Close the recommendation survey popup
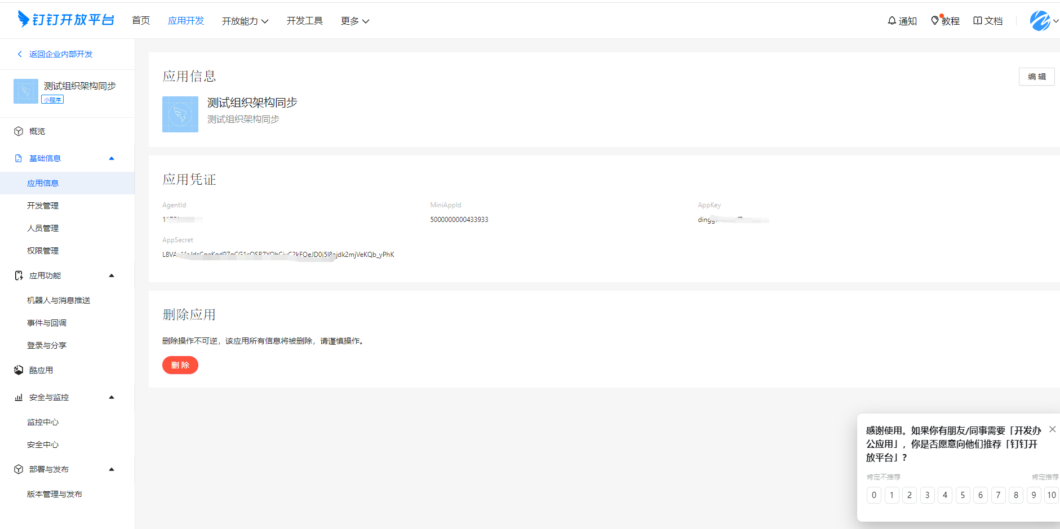 point(1052,429)
